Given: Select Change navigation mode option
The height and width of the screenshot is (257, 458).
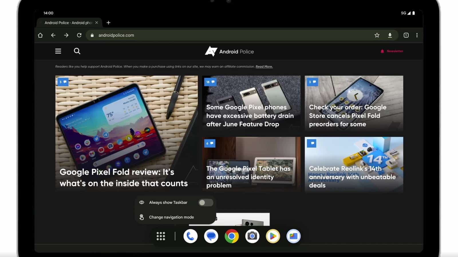Looking at the screenshot, I should point(175,217).
